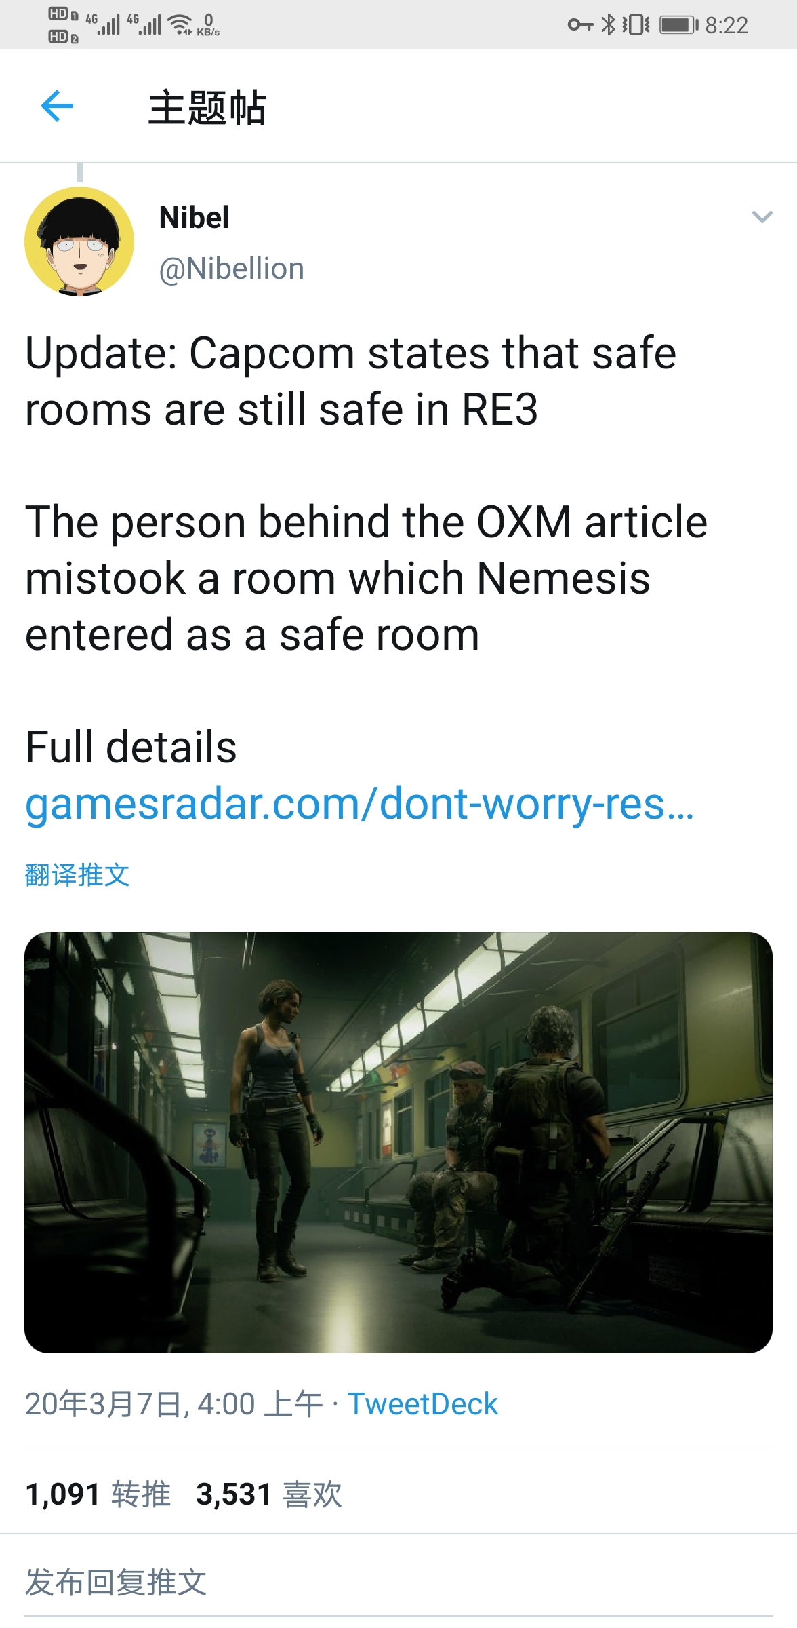Screen dimensions: 797x1628
Task: Tap the VPN key status icon
Action: coord(580,25)
